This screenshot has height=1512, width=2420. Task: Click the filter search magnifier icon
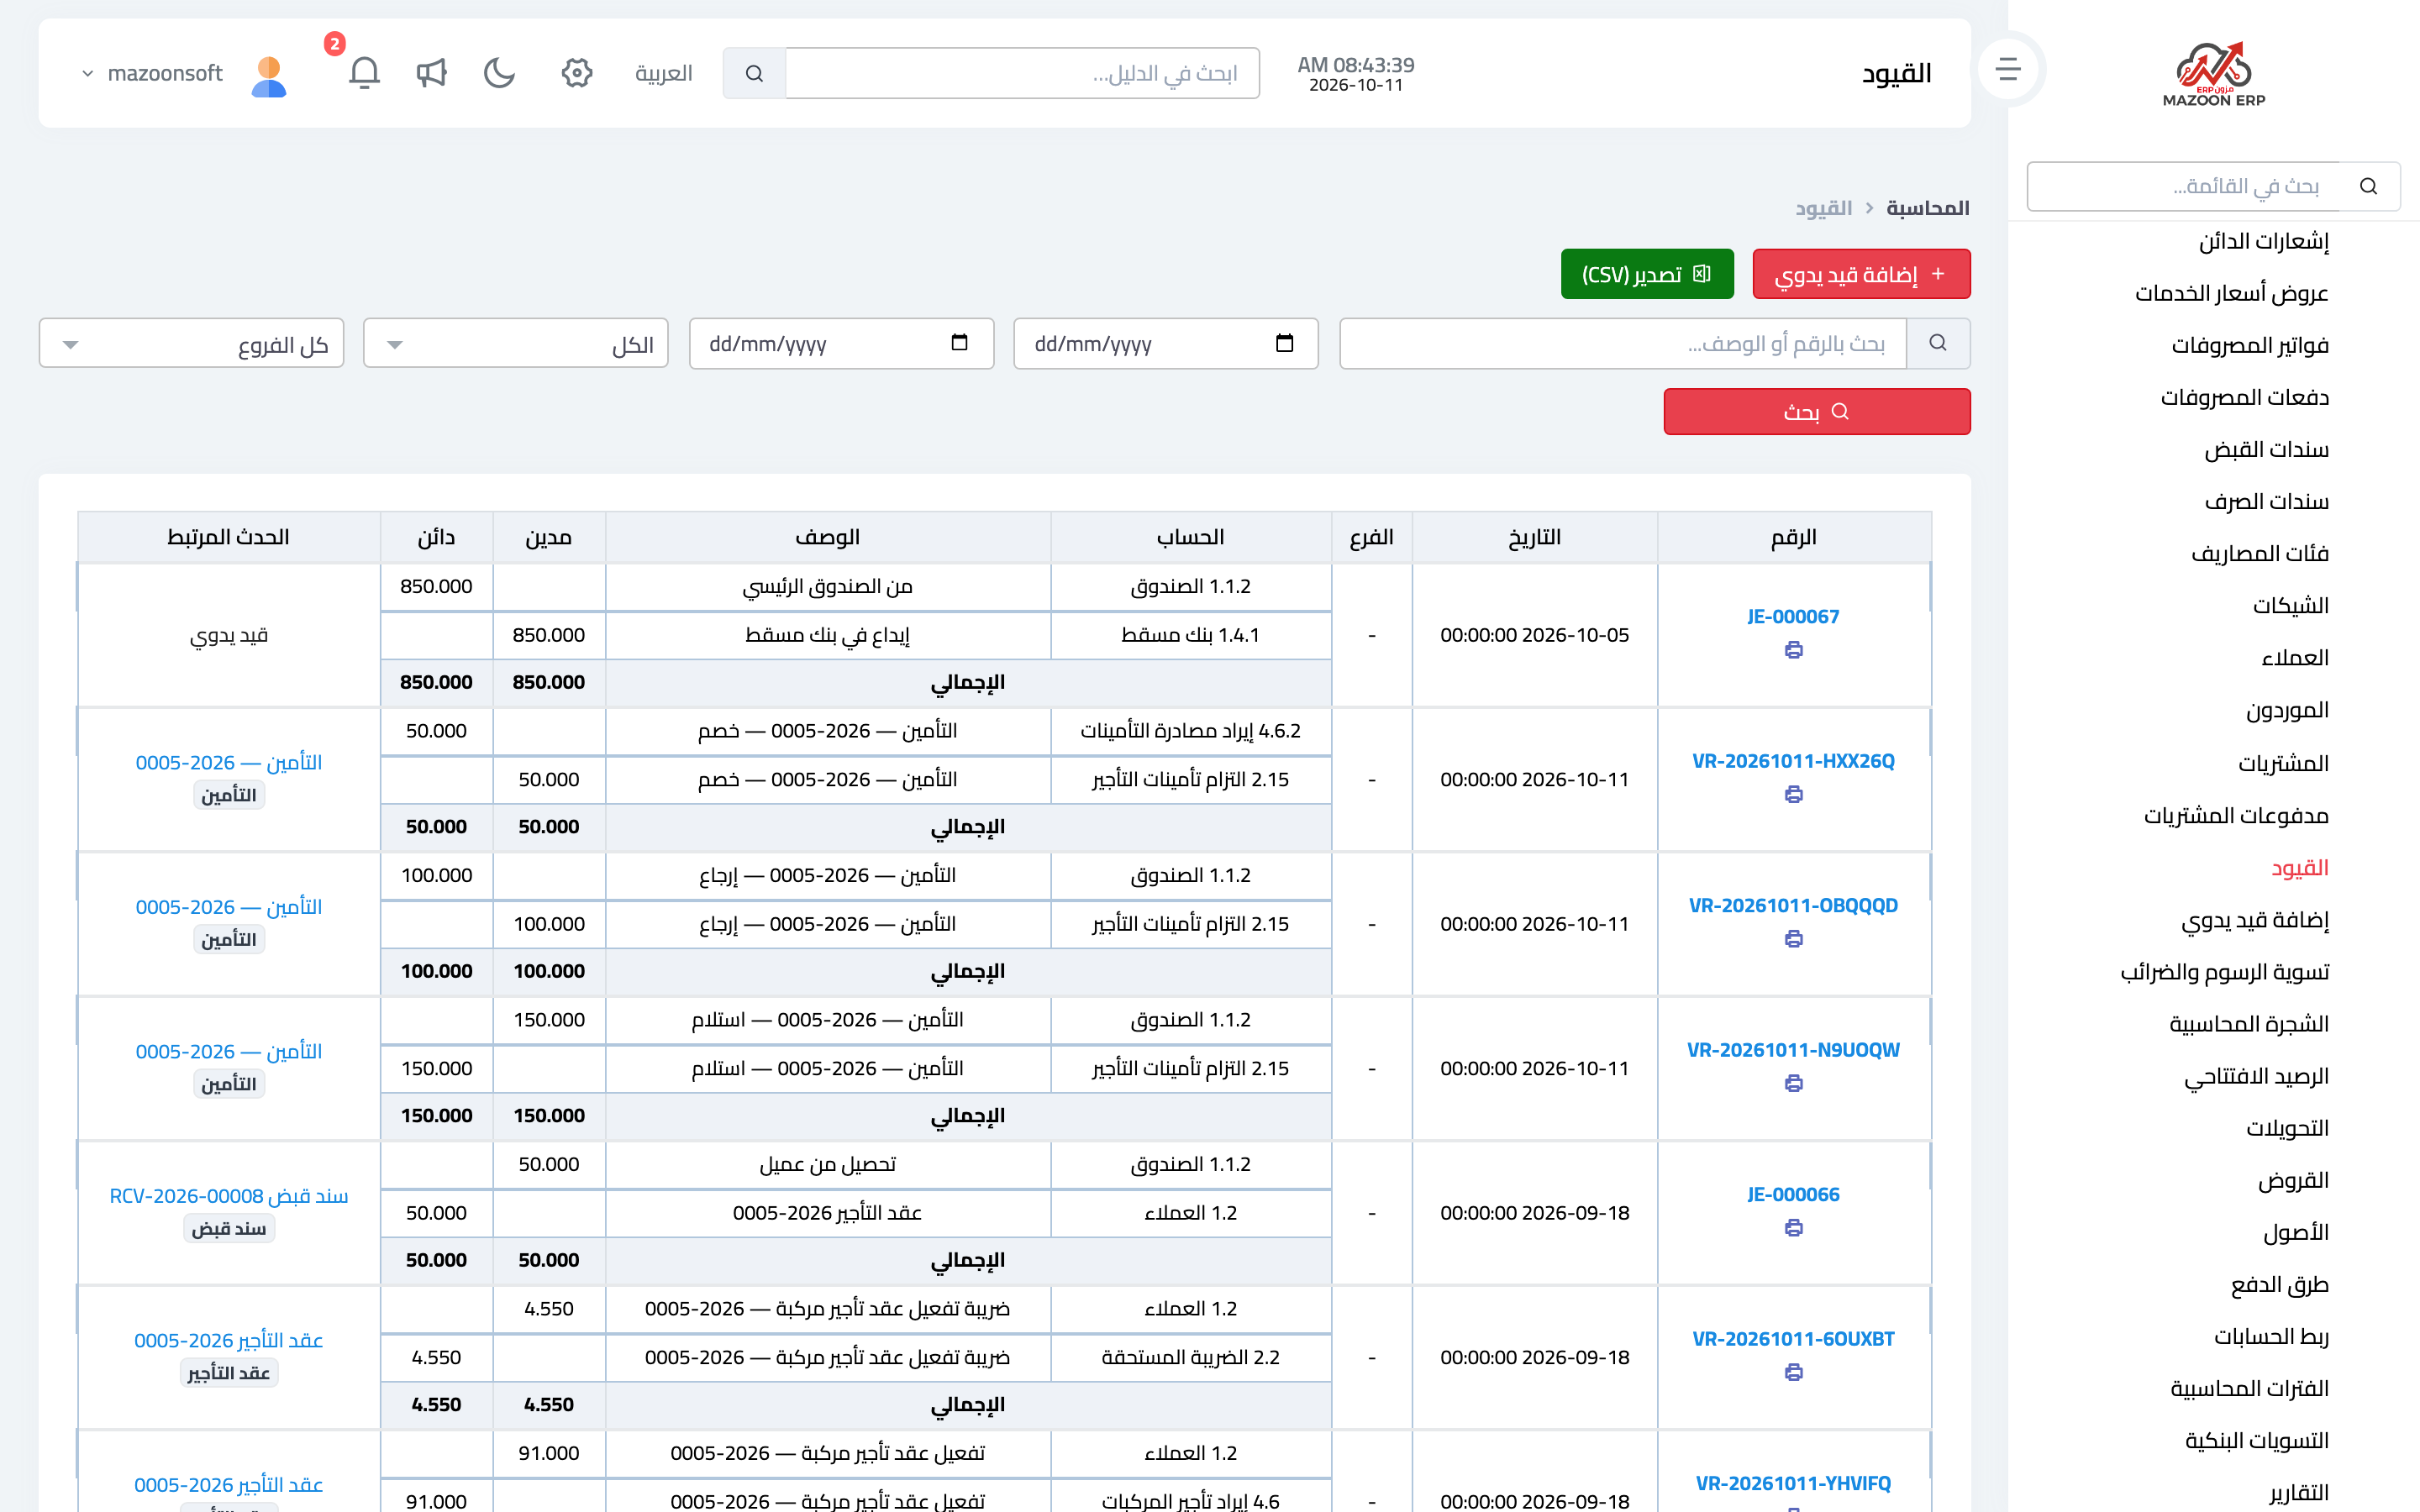coord(1938,343)
